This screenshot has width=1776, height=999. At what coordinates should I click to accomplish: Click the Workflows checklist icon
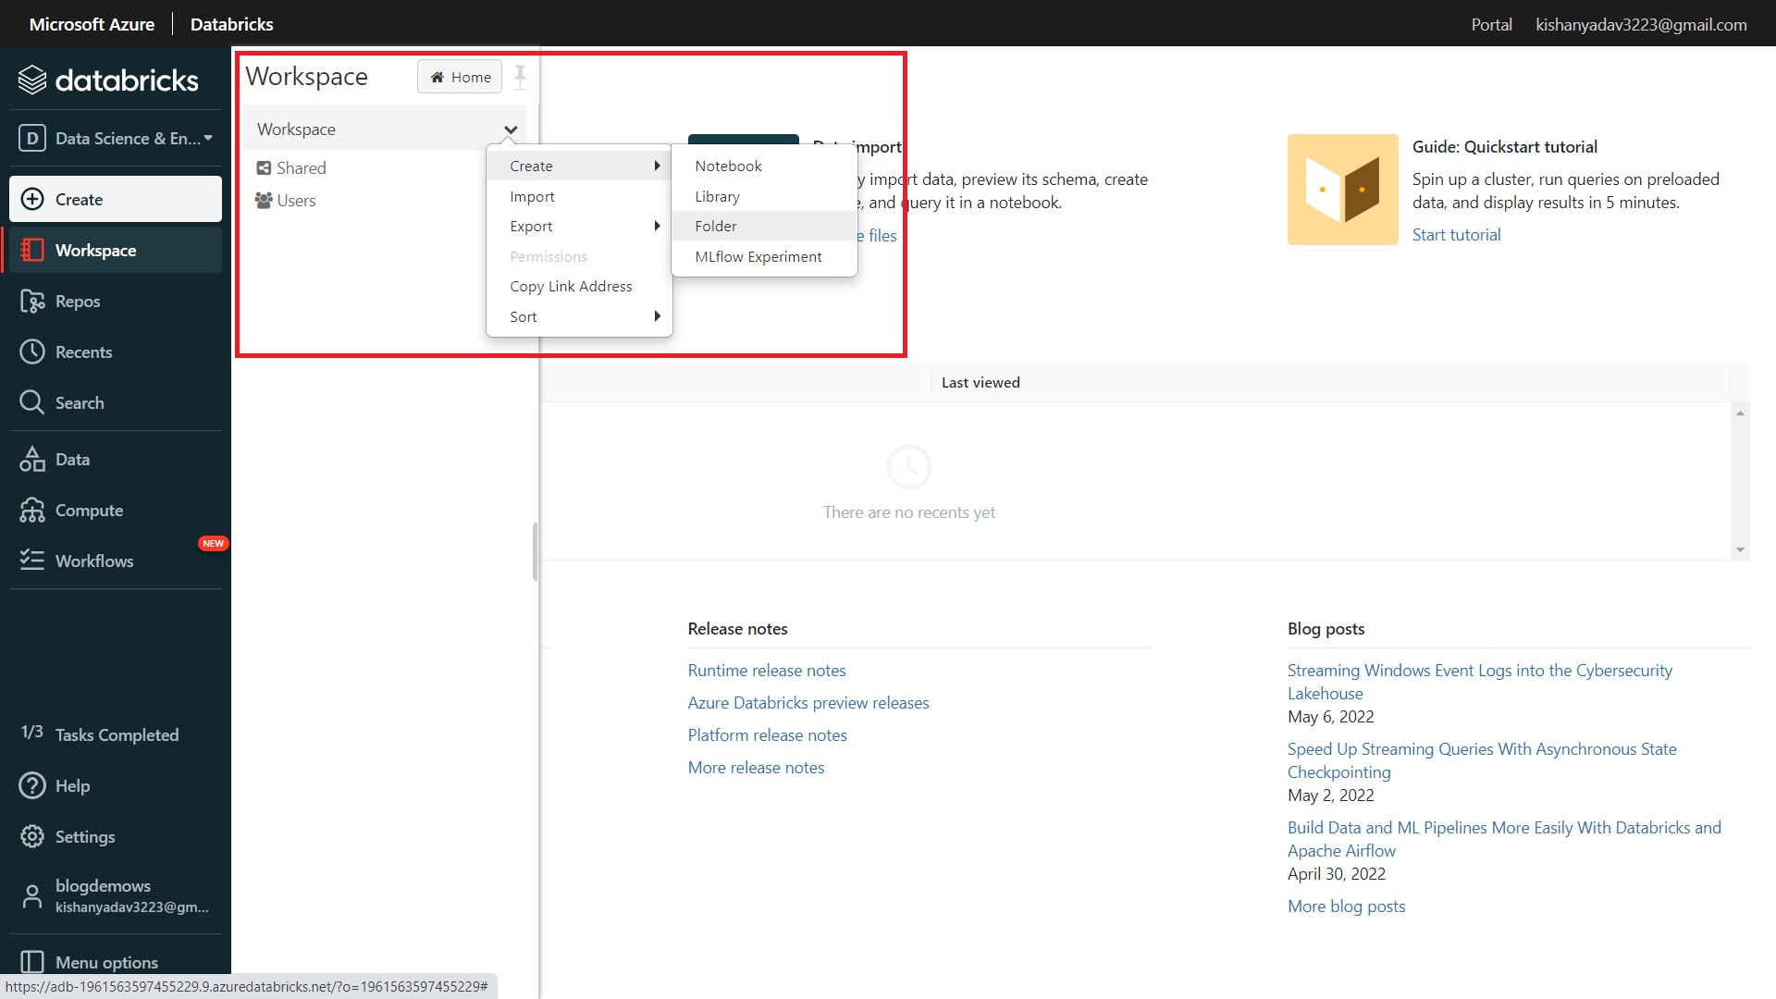(32, 561)
